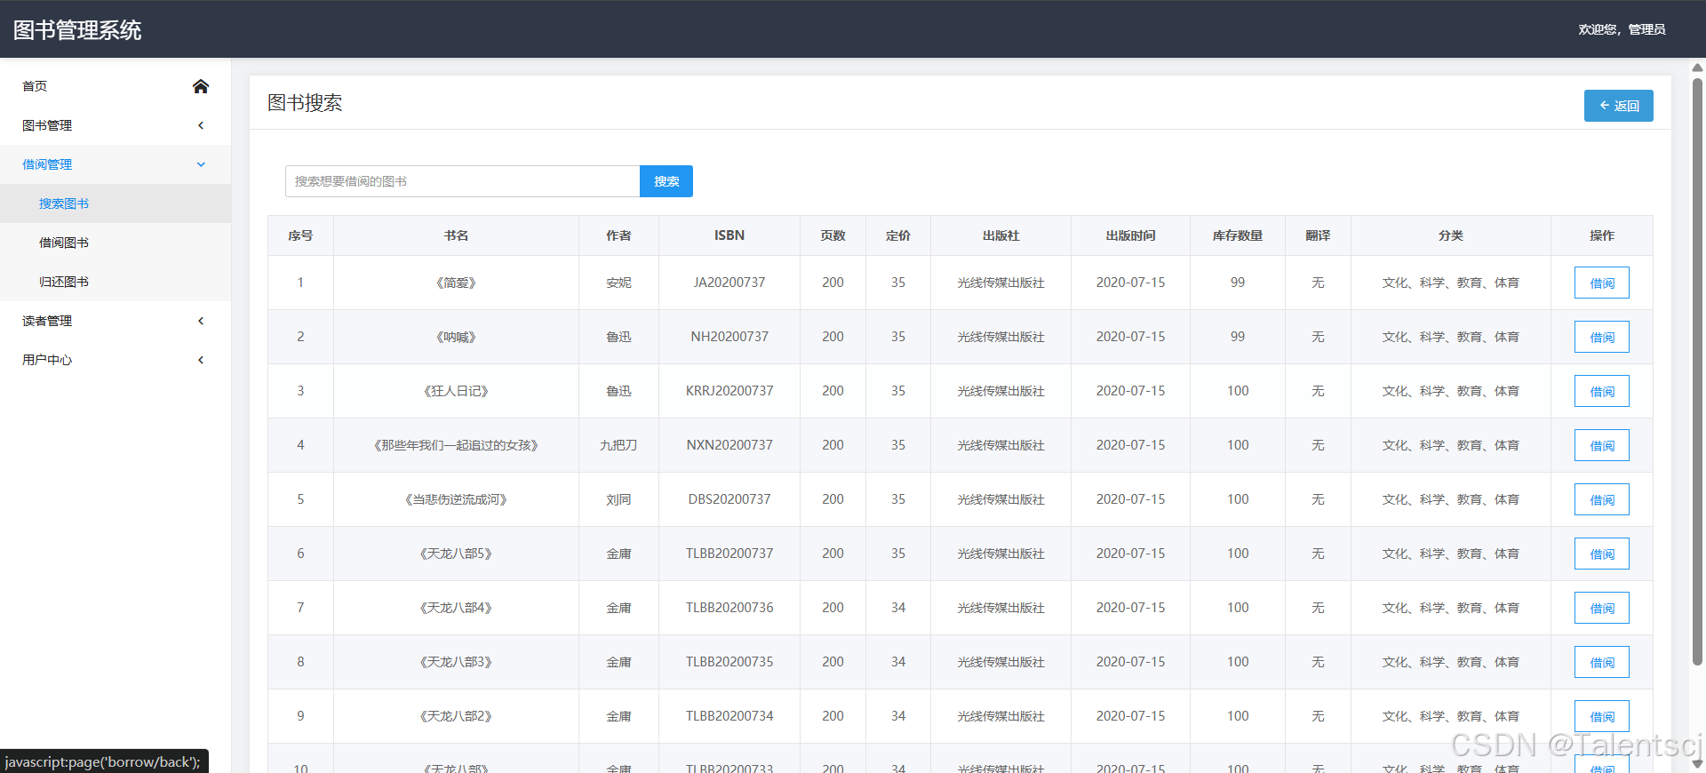1706x773 pixels.
Task: Click ISBN NXN20200737 cell
Action: [729, 445]
